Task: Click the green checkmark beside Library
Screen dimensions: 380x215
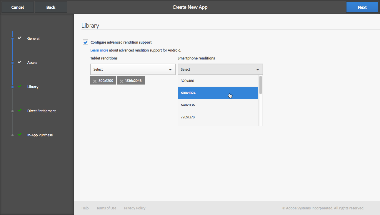Action: pyautogui.click(x=19, y=87)
